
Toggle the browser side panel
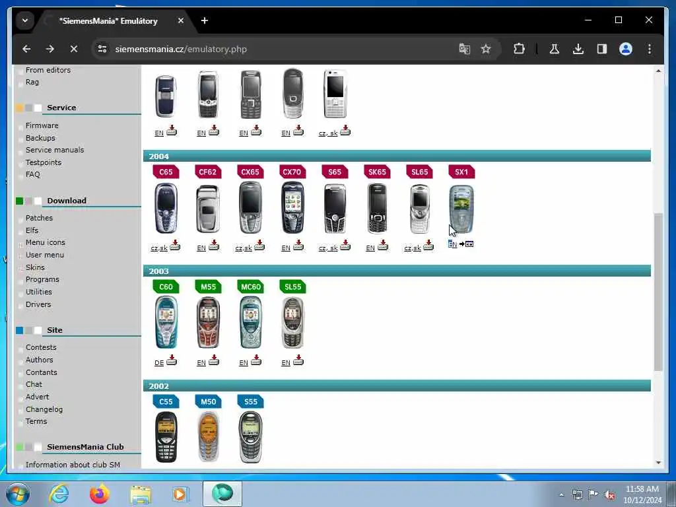[x=602, y=49]
